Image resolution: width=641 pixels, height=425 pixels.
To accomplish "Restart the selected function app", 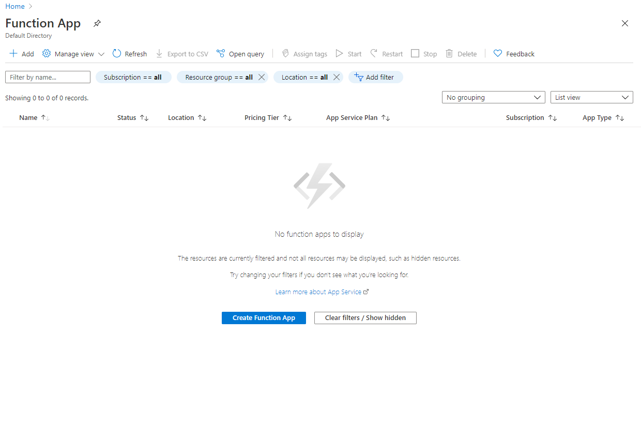I will click(x=387, y=54).
